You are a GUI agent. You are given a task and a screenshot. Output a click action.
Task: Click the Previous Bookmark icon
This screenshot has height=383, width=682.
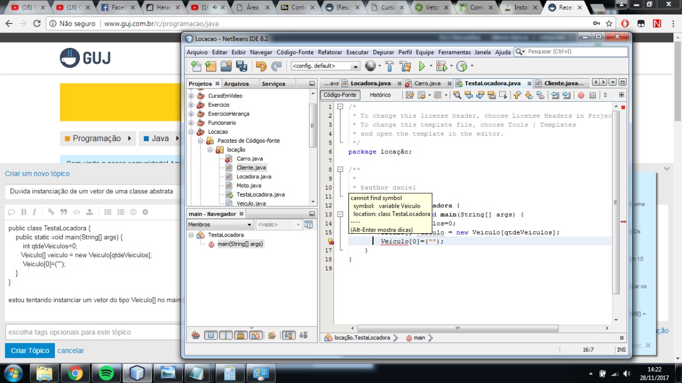517,95
